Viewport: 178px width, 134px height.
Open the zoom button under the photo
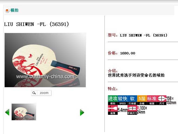pos(41,93)
